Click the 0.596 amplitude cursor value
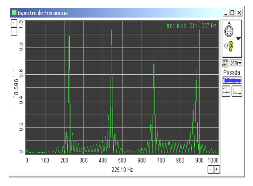The width and height of the screenshot is (253, 186). pyautogui.click(x=16, y=87)
